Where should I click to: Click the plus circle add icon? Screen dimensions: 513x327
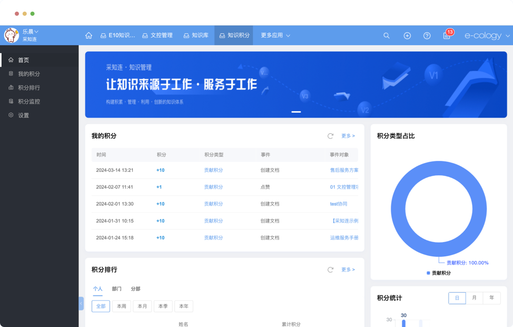pos(407,35)
